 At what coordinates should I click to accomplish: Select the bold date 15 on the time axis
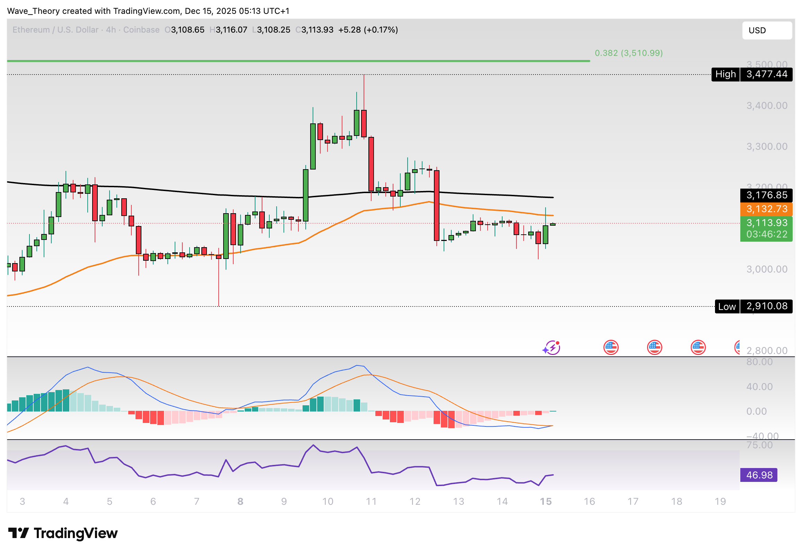click(x=546, y=501)
